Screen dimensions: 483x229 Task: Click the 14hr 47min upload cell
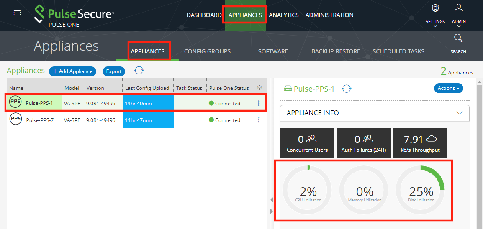[148, 120]
